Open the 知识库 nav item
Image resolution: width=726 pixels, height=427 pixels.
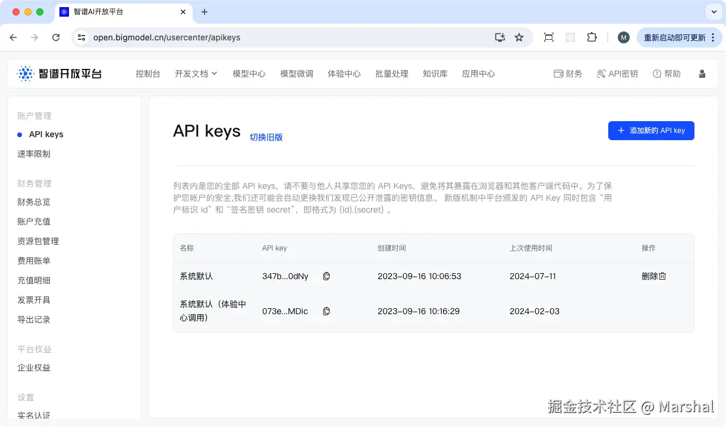pos(435,74)
